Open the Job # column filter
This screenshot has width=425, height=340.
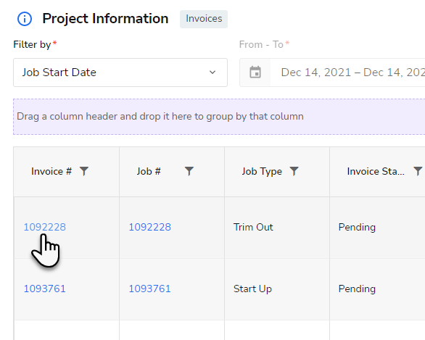coord(189,171)
